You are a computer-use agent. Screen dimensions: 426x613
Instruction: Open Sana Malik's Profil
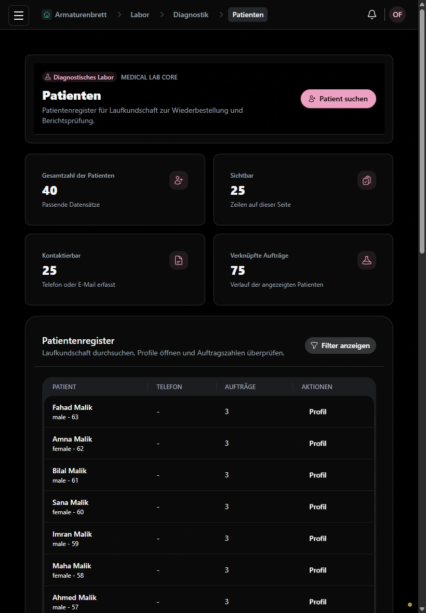[318, 507]
